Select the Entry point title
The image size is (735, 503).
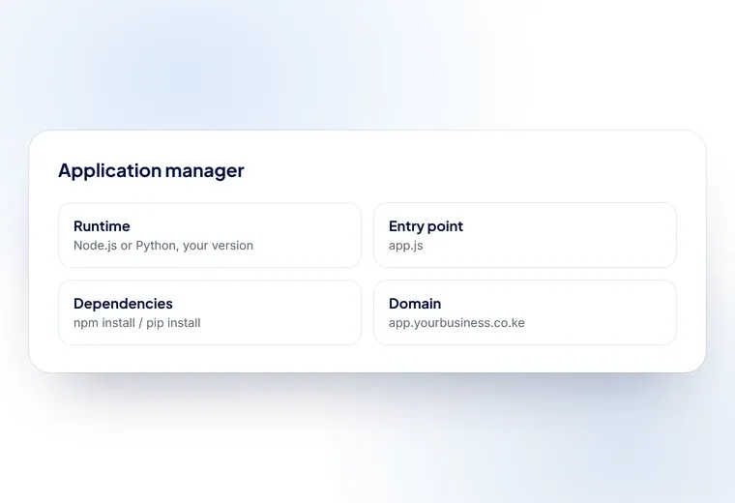(x=426, y=226)
